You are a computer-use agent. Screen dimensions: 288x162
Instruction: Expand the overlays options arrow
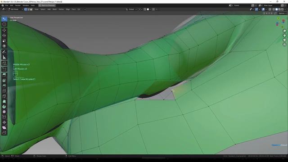coord(266,9)
